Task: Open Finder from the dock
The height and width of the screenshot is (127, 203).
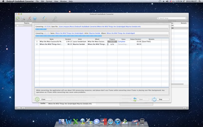Action: point(62,122)
